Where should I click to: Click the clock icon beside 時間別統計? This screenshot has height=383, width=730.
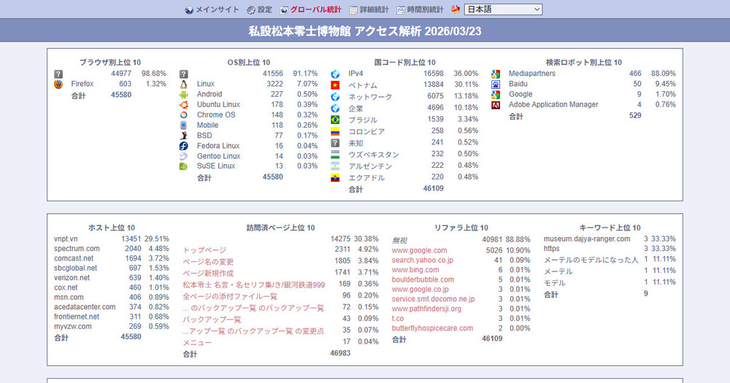point(400,9)
